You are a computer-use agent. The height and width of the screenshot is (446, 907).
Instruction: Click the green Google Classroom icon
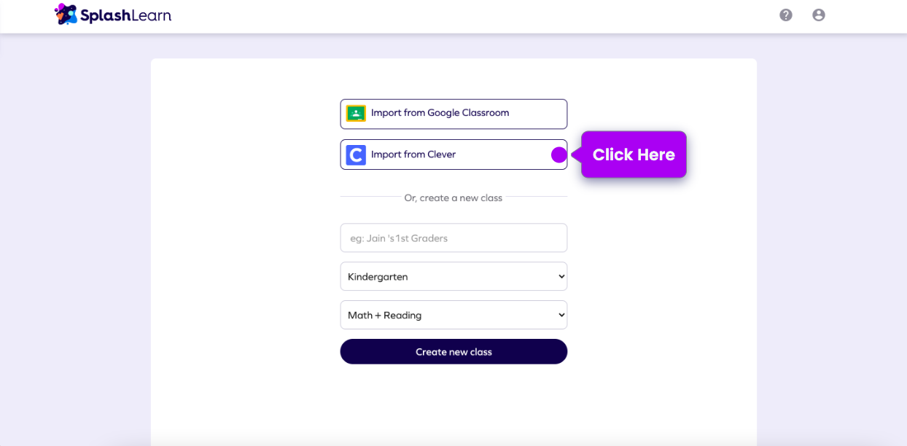[356, 113]
